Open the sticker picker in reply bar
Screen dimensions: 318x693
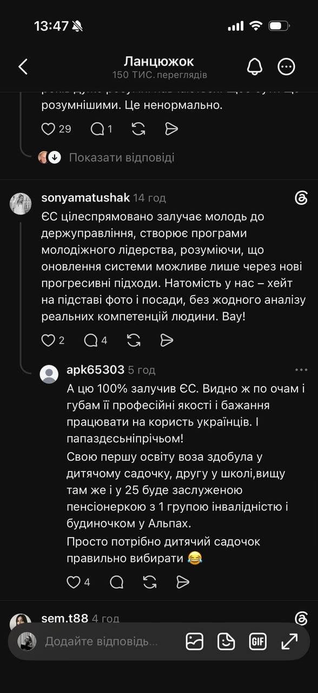(226, 642)
